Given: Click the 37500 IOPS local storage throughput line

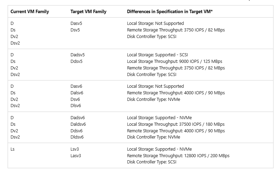Looking at the screenshot, I should click(176, 124).
